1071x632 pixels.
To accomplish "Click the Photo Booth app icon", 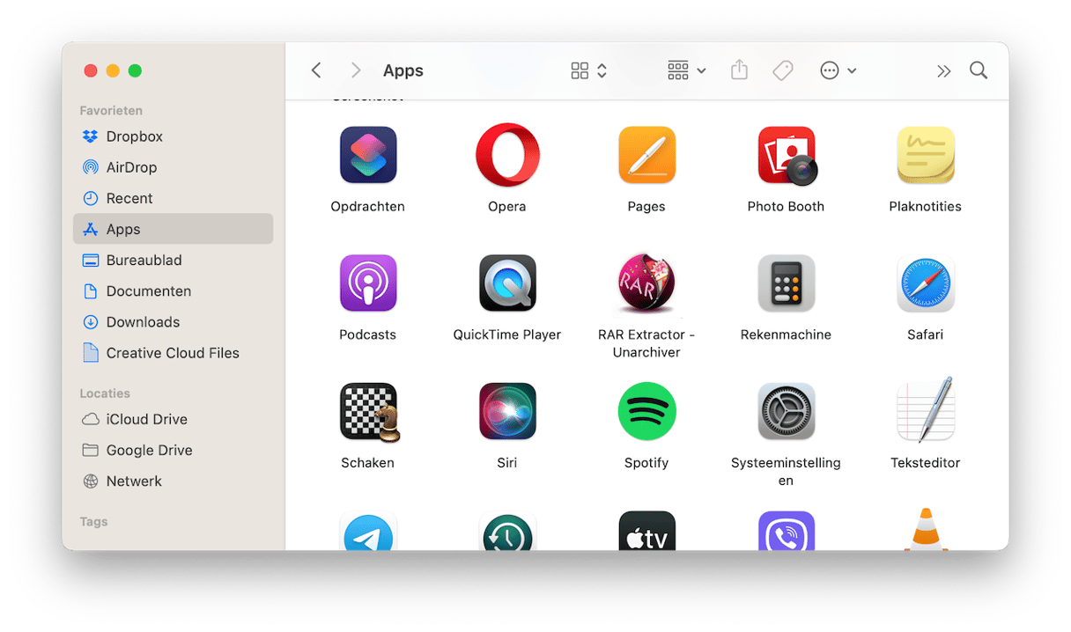I will click(x=786, y=156).
